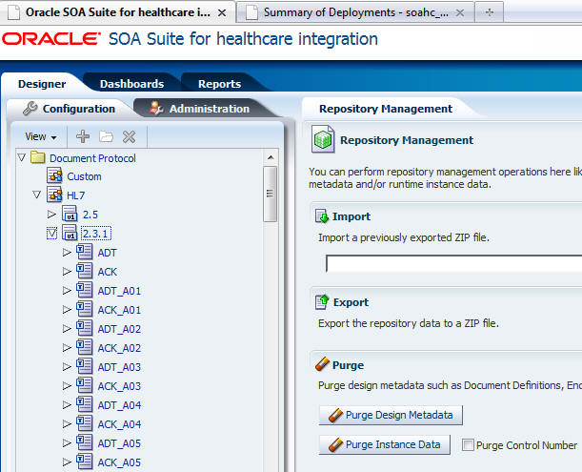Enable the Purge Control Number checkbox
This screenshot has height=472, width=582.
(468, 444)
